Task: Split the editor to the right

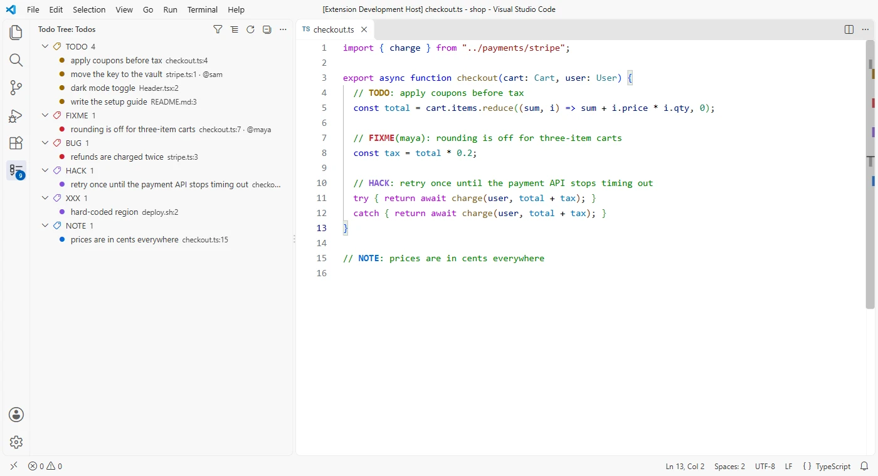Action: 849,29
